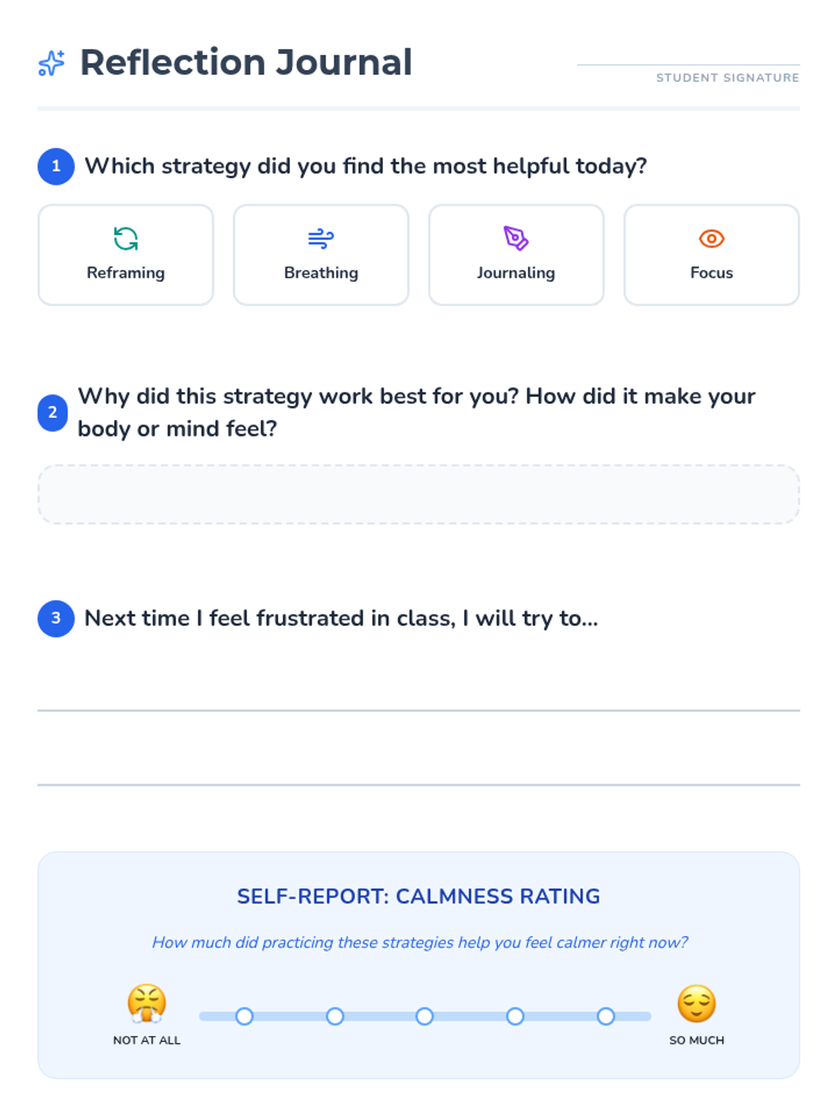Image resolution: width=837 pixels, height=1116 pixels.
Task: Click the sparkle icon beside Reflection Journal
Action: coord(52,63)
